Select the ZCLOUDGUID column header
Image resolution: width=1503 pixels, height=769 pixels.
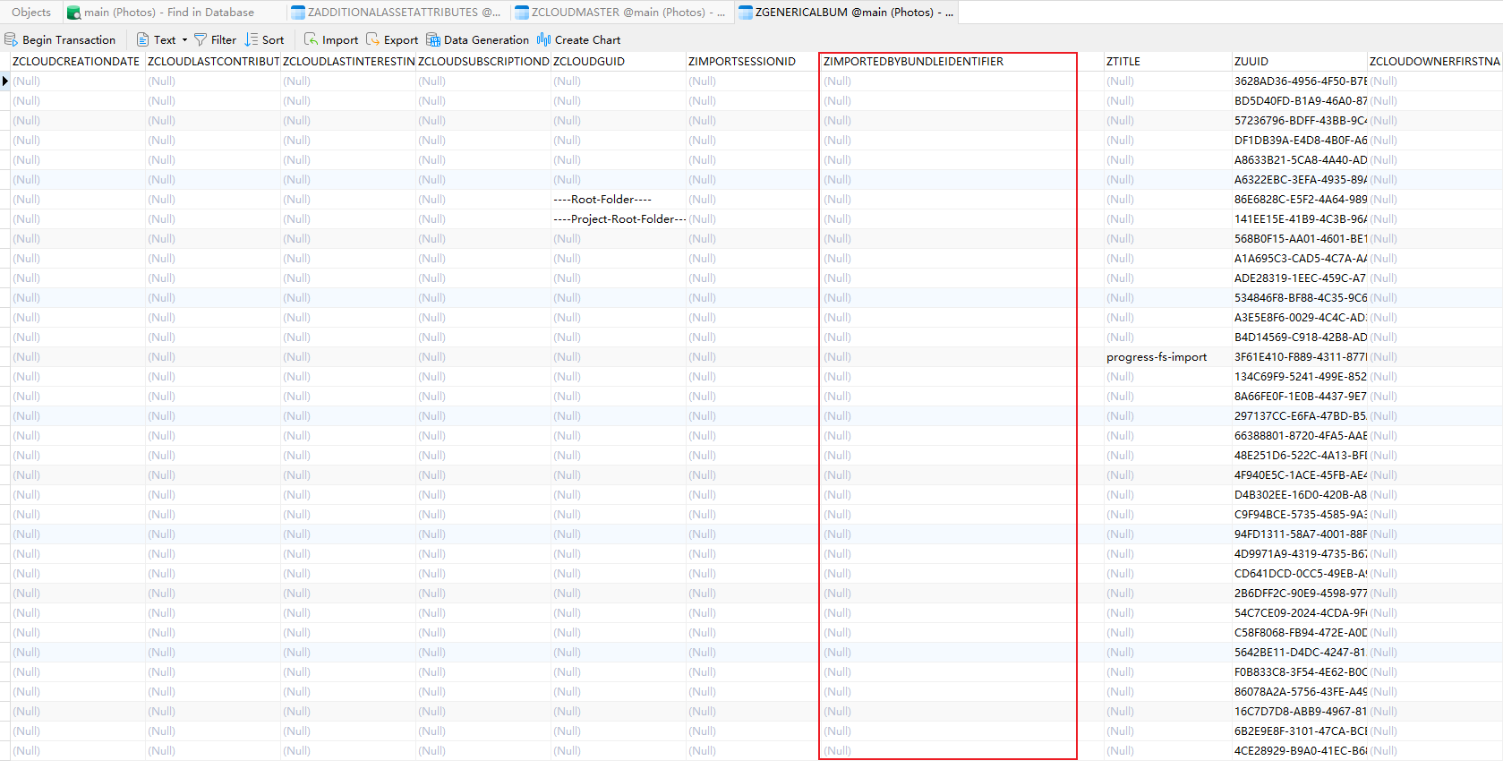(588, 62)
